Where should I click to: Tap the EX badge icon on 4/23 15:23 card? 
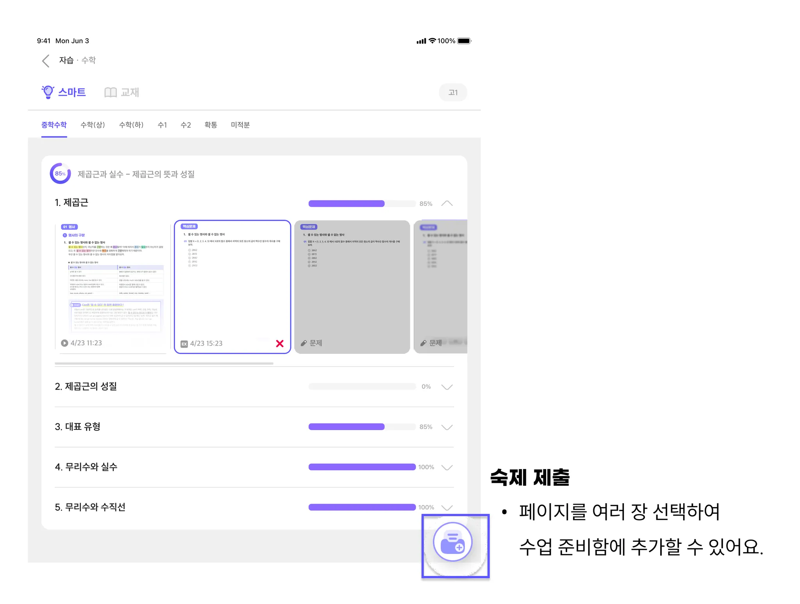click(184, 344)
